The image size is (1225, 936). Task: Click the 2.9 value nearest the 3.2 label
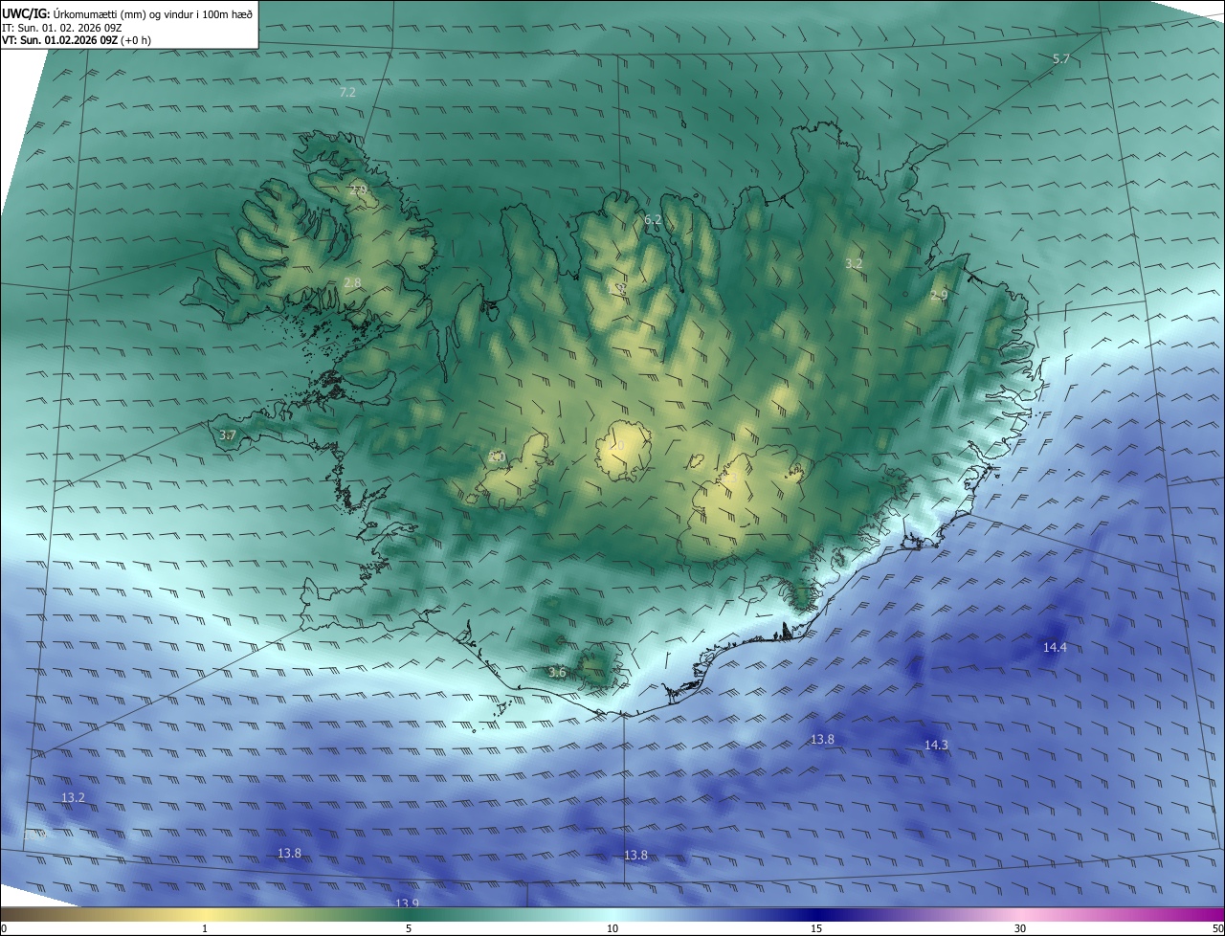[x=939, y=295]
